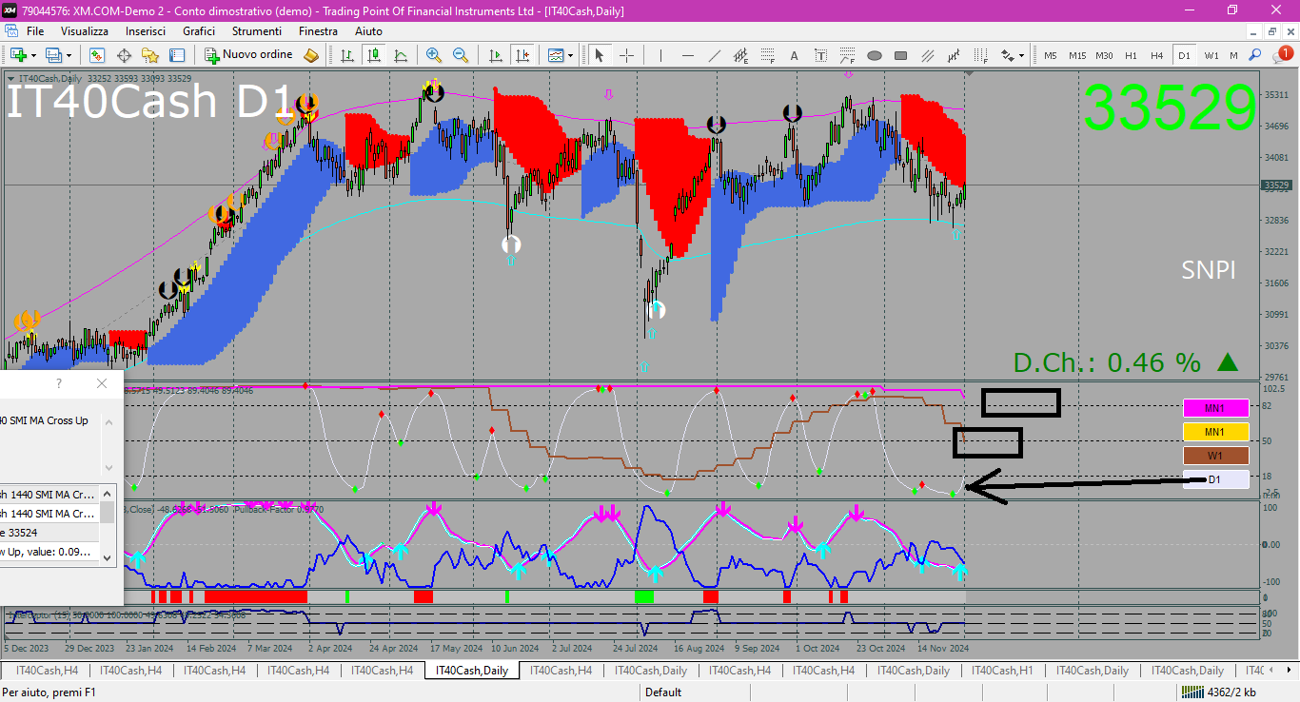Open the search magnifier icon

pos(1255,55)
